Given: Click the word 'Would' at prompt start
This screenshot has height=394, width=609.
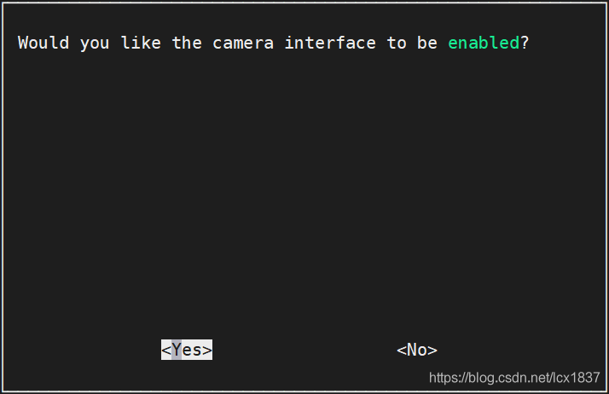Looking at the screenshot, I should [43, 43].
